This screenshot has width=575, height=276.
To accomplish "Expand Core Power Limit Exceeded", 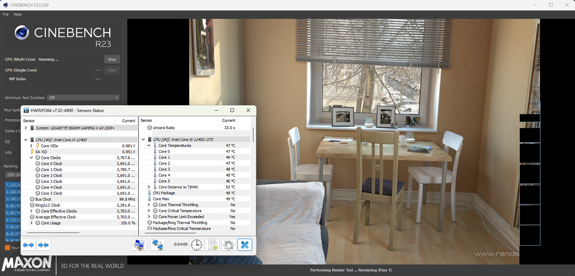I will point(149,217).
